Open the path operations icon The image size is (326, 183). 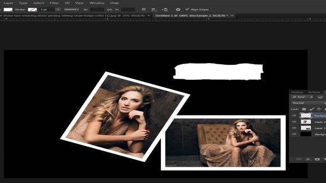pos(144,10)
